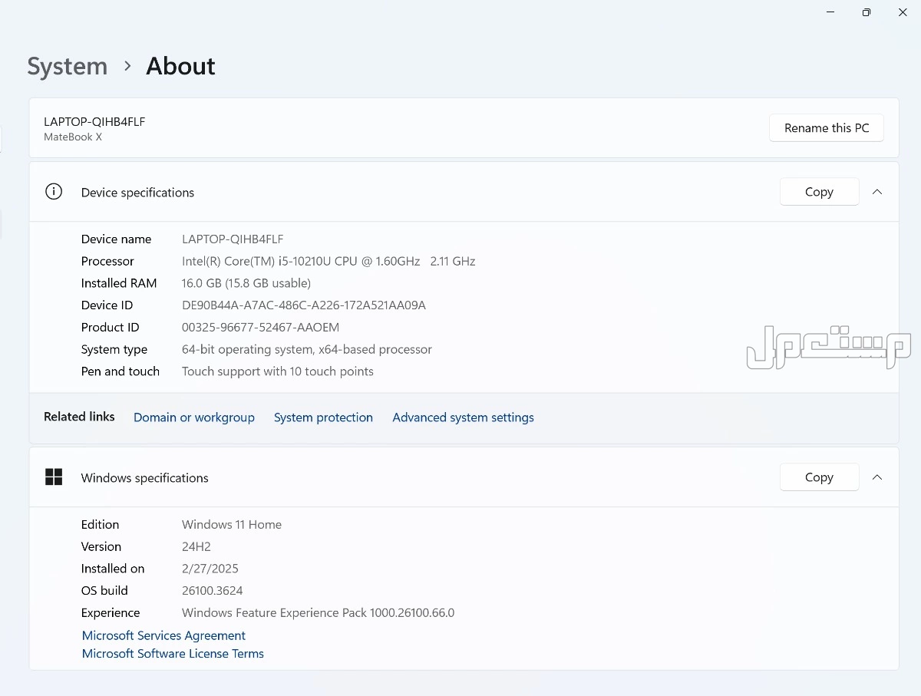Click the processor value Intel Core i5-10210U
Screen dimensions: 921x696
point(328,262)
